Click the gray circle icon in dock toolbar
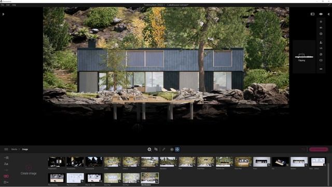 pos(172,150)
